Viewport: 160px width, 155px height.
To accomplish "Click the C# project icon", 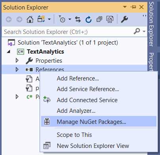I will pyautogui.click(x=21, y=52).
